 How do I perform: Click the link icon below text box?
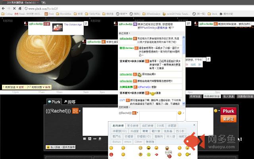(95, 139)
